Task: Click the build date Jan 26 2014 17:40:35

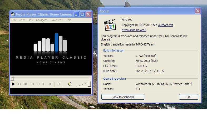Action: (x=150, y=71)
